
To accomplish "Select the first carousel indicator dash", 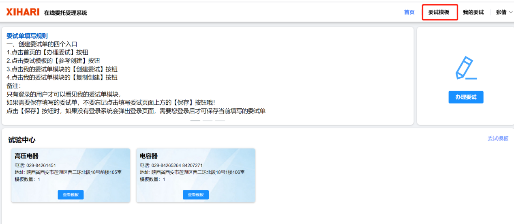I will 195,121.
